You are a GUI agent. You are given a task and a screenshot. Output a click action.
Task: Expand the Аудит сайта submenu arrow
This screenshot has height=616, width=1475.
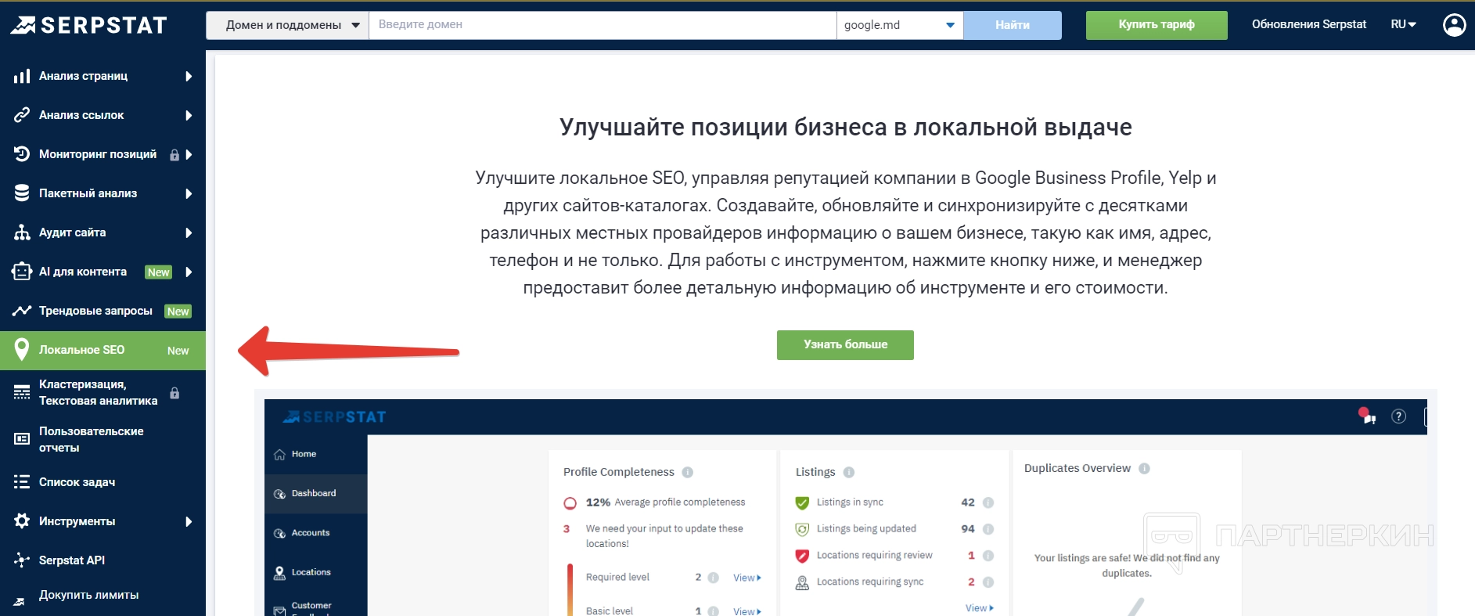click(x=189, y=232)
